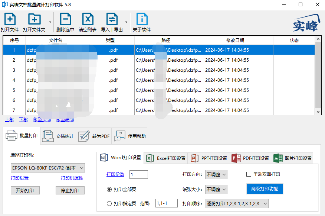Screen dimensions: 325x216
Task: Open the Help (使用帮助) tab
Action: coord(129,136)
